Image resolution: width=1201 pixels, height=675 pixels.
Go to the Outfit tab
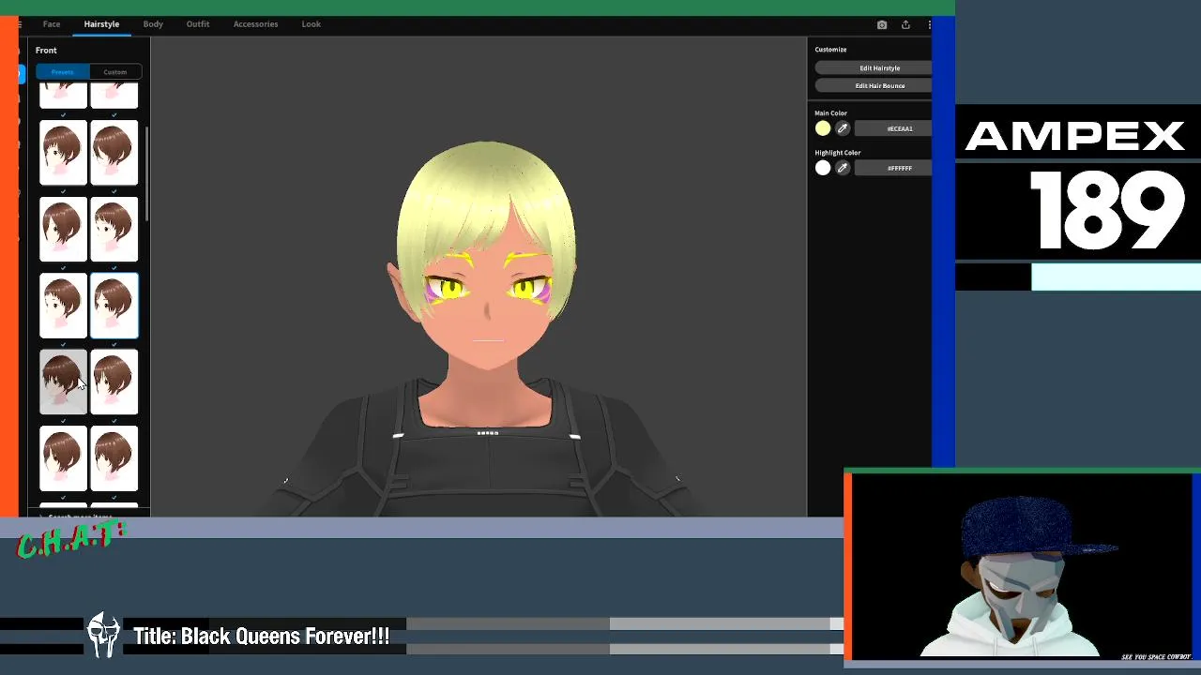coord(198,23)
